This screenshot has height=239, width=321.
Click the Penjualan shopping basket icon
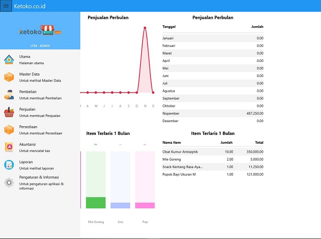point(9,112)
